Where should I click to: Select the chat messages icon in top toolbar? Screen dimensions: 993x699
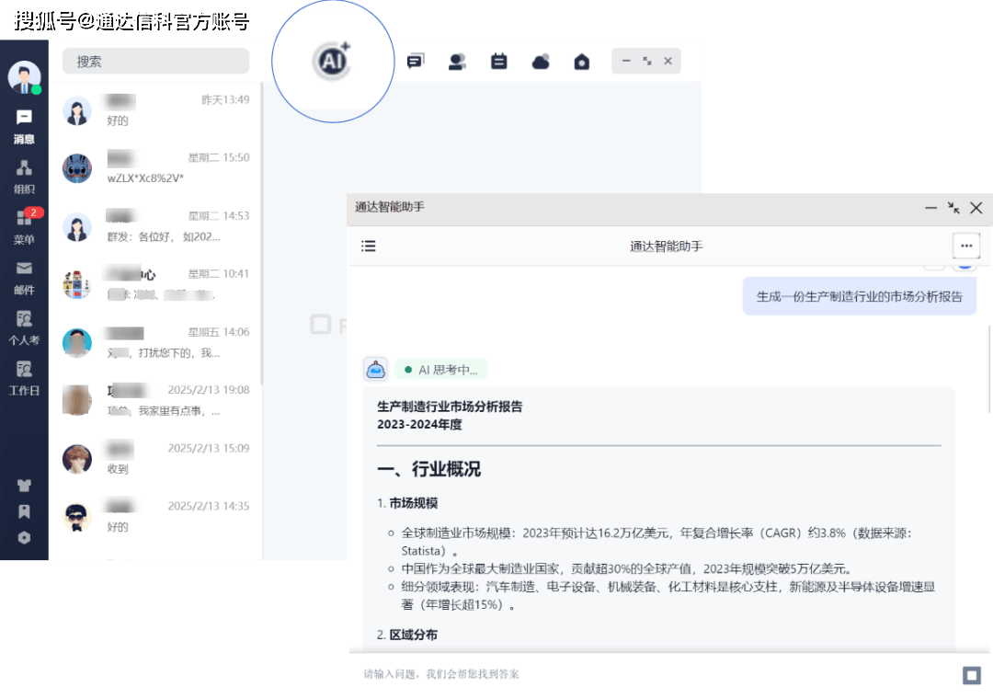(416, 61)
